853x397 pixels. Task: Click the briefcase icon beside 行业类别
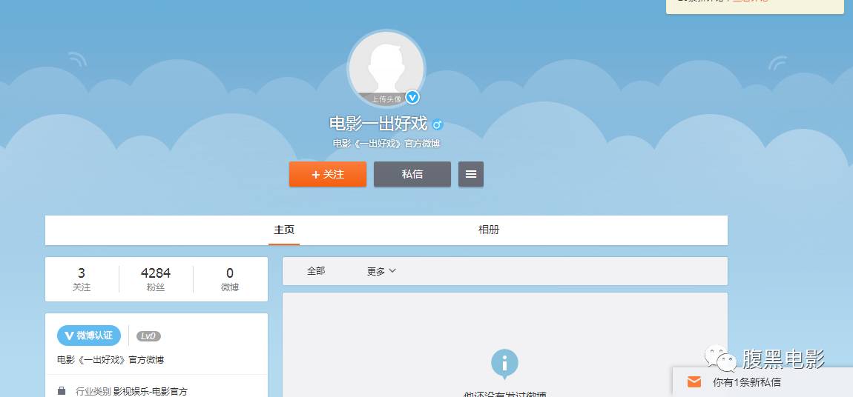62,391
